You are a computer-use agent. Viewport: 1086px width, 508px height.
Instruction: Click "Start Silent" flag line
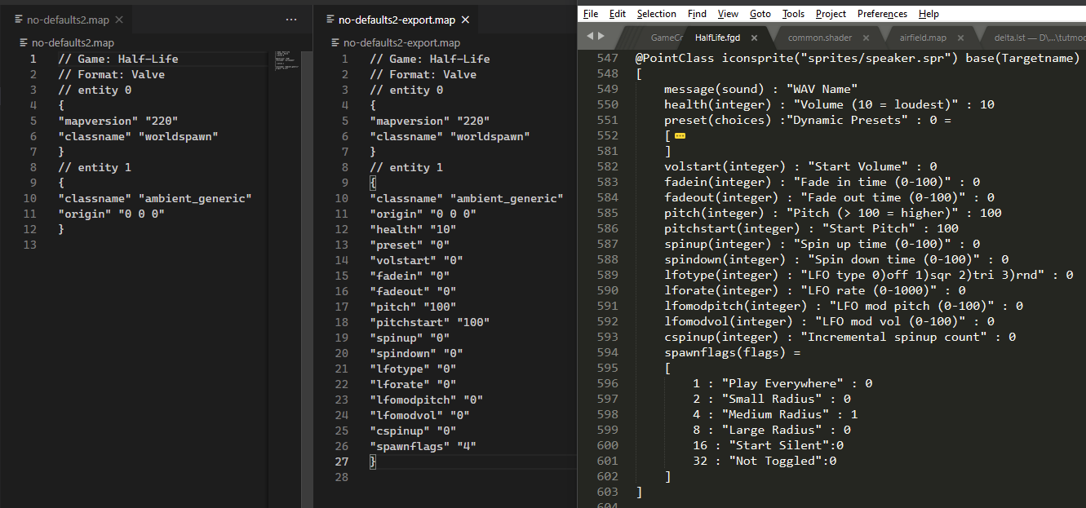click(x=768, y=445)
